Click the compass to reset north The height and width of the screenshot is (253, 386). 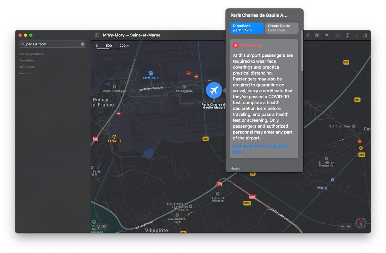click(x=361, y=223)
